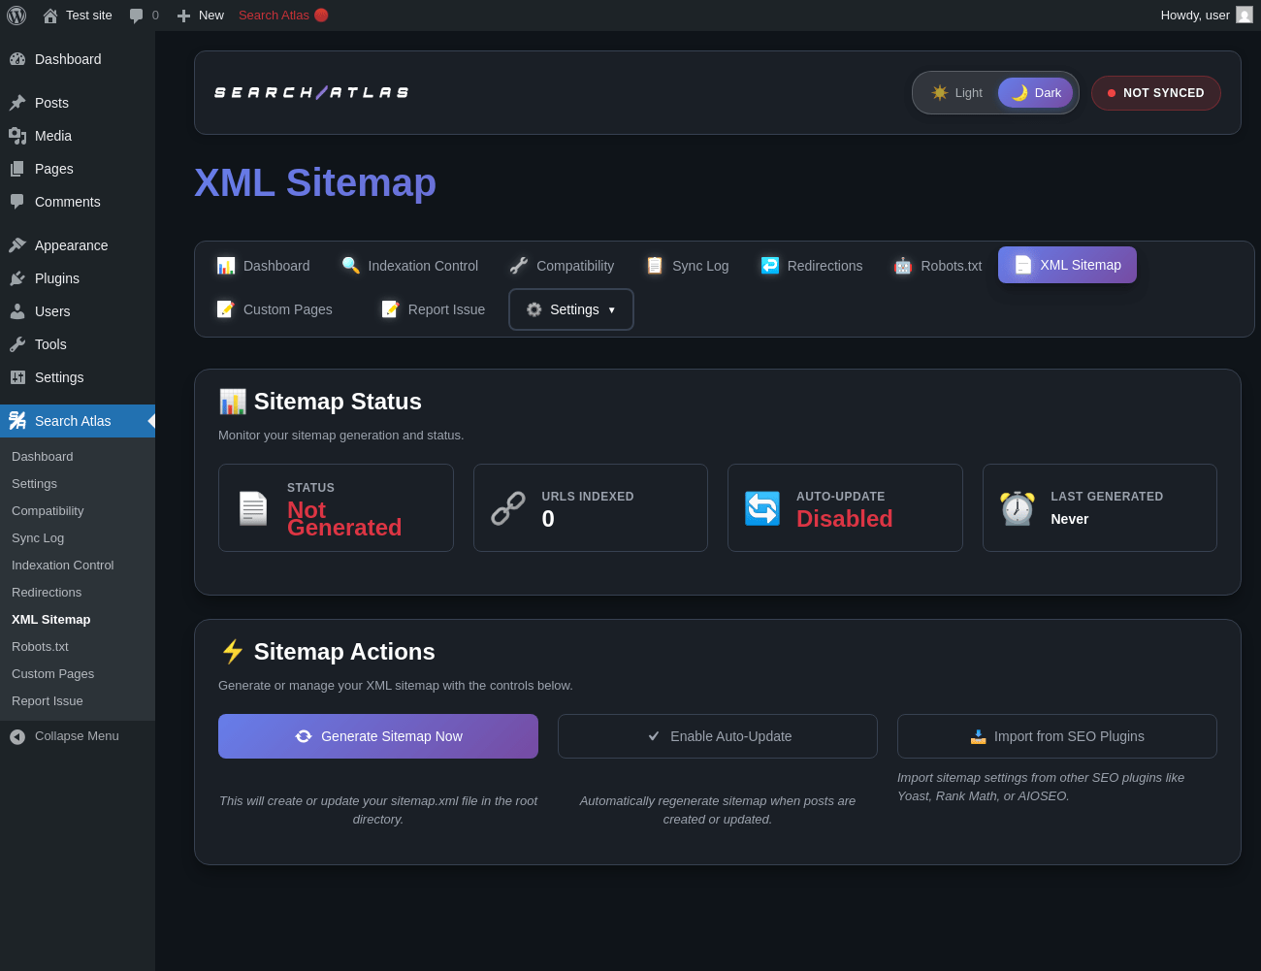Click the Appearance brush icon

point(17,245)
